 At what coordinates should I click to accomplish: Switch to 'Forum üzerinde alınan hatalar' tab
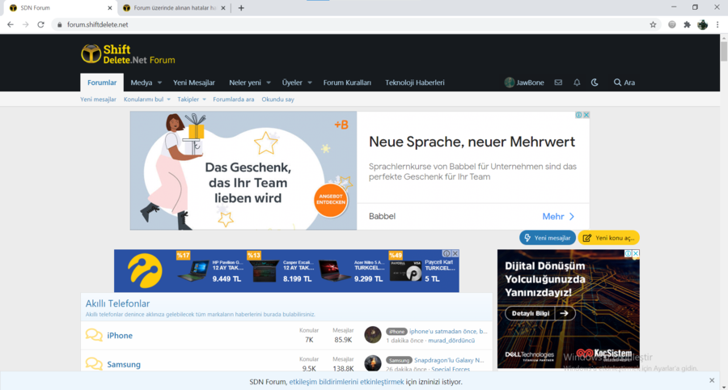coord(175,8)
